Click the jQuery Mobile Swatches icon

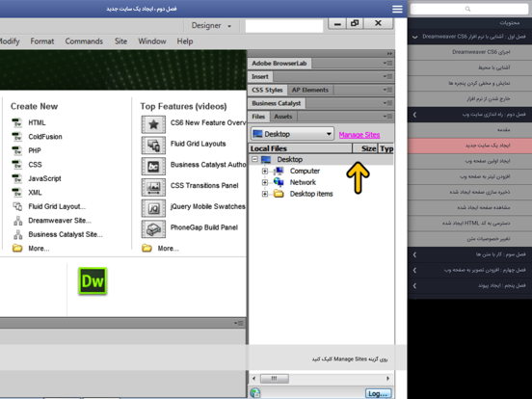tap(153, 208)
